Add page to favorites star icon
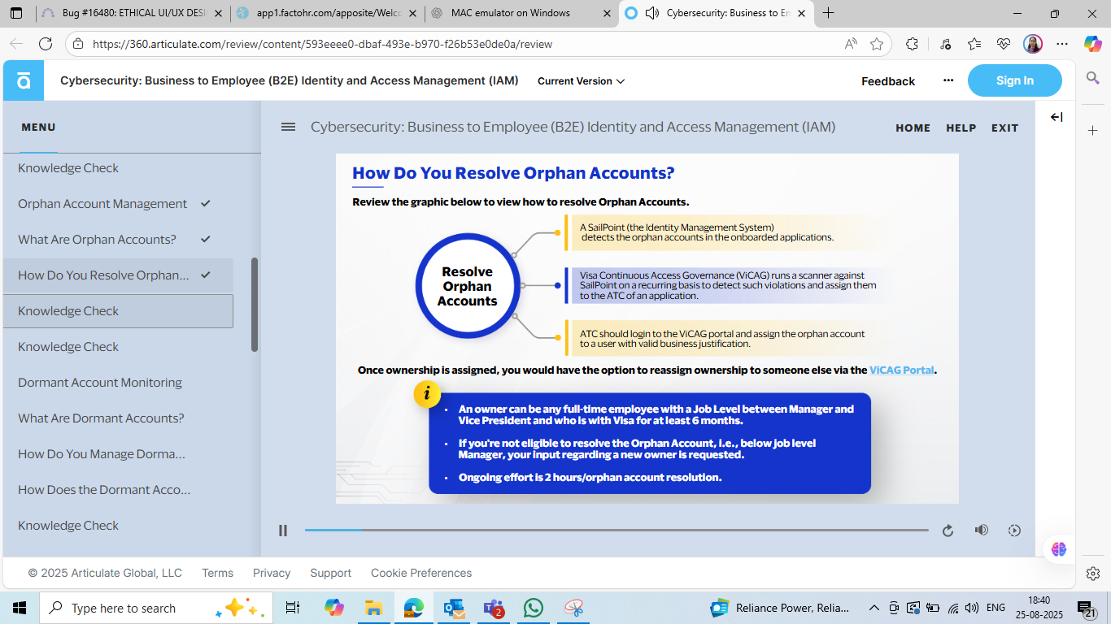This screenshot has height=624, width=1111. (877, 44)
